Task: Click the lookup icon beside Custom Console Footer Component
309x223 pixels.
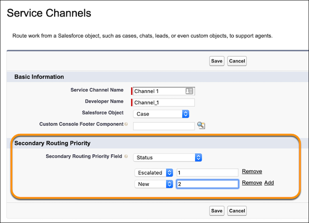Action: point(201,125)
